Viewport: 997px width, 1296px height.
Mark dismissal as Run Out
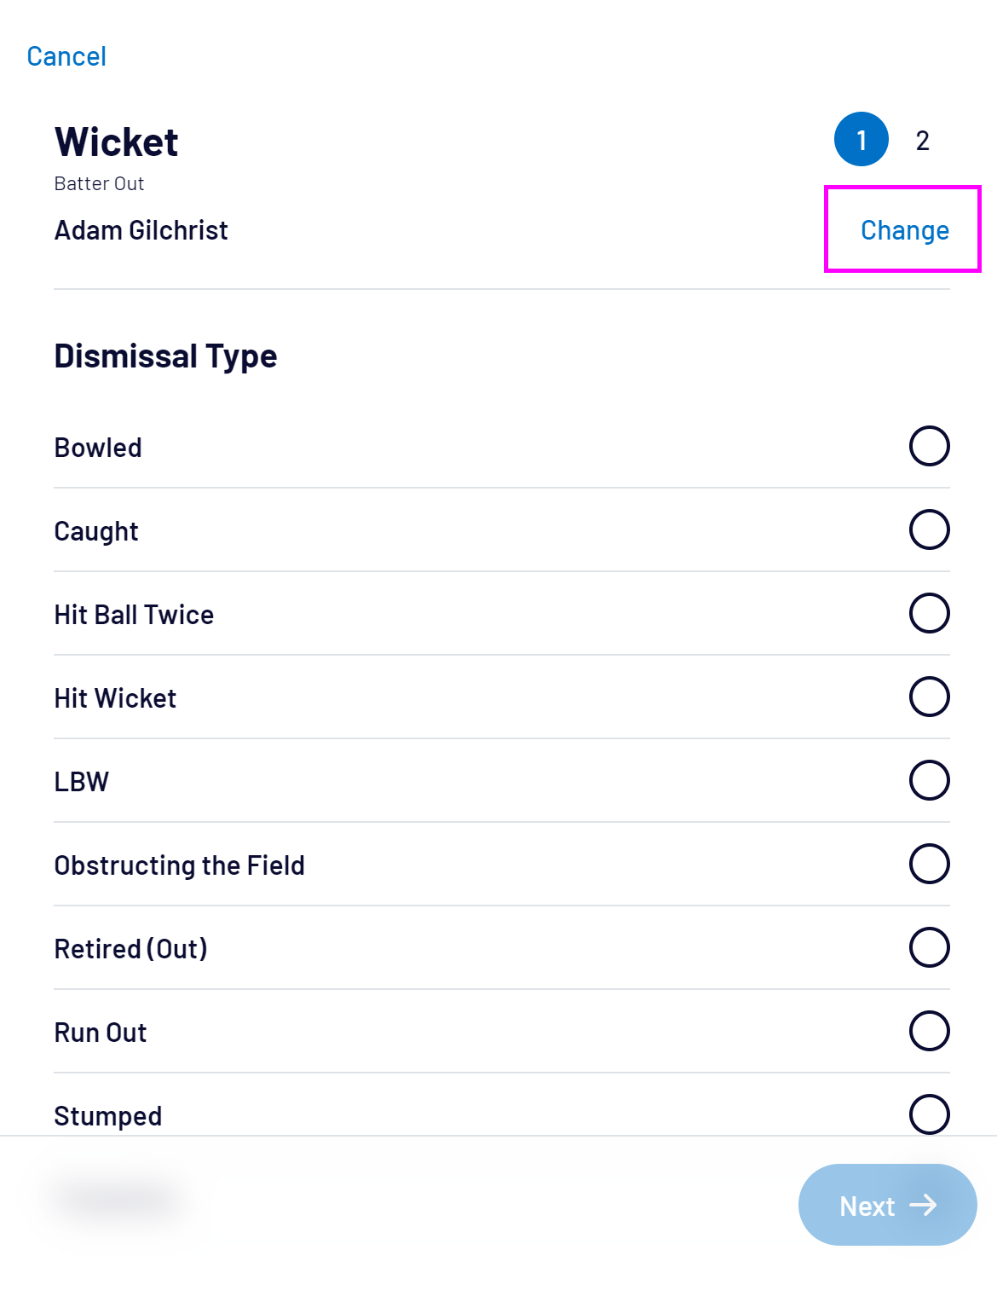pos(929,1031)
